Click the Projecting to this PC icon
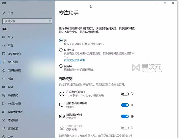179x138 pixels. [x=4, y=112]
